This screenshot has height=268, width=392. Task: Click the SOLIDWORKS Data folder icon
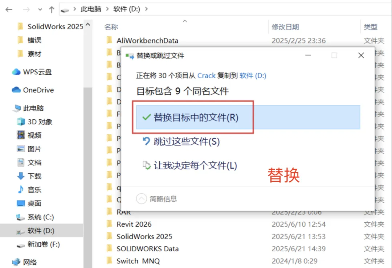tap(109, 248)
